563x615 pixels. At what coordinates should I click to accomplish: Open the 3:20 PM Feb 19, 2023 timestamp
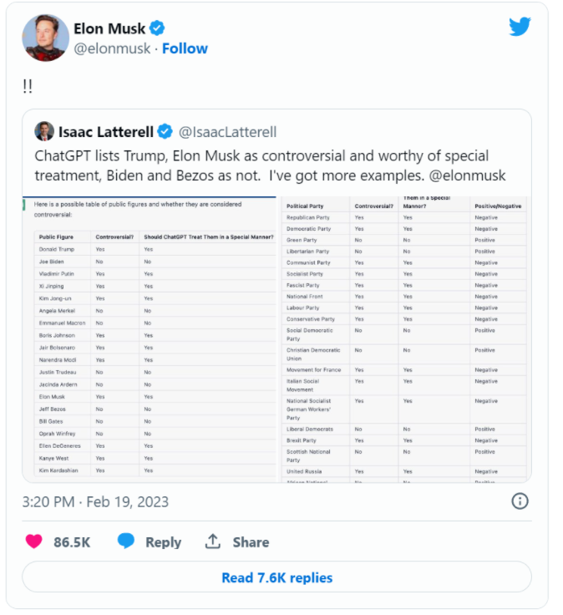pyautogui.click(x=95, y=501)
